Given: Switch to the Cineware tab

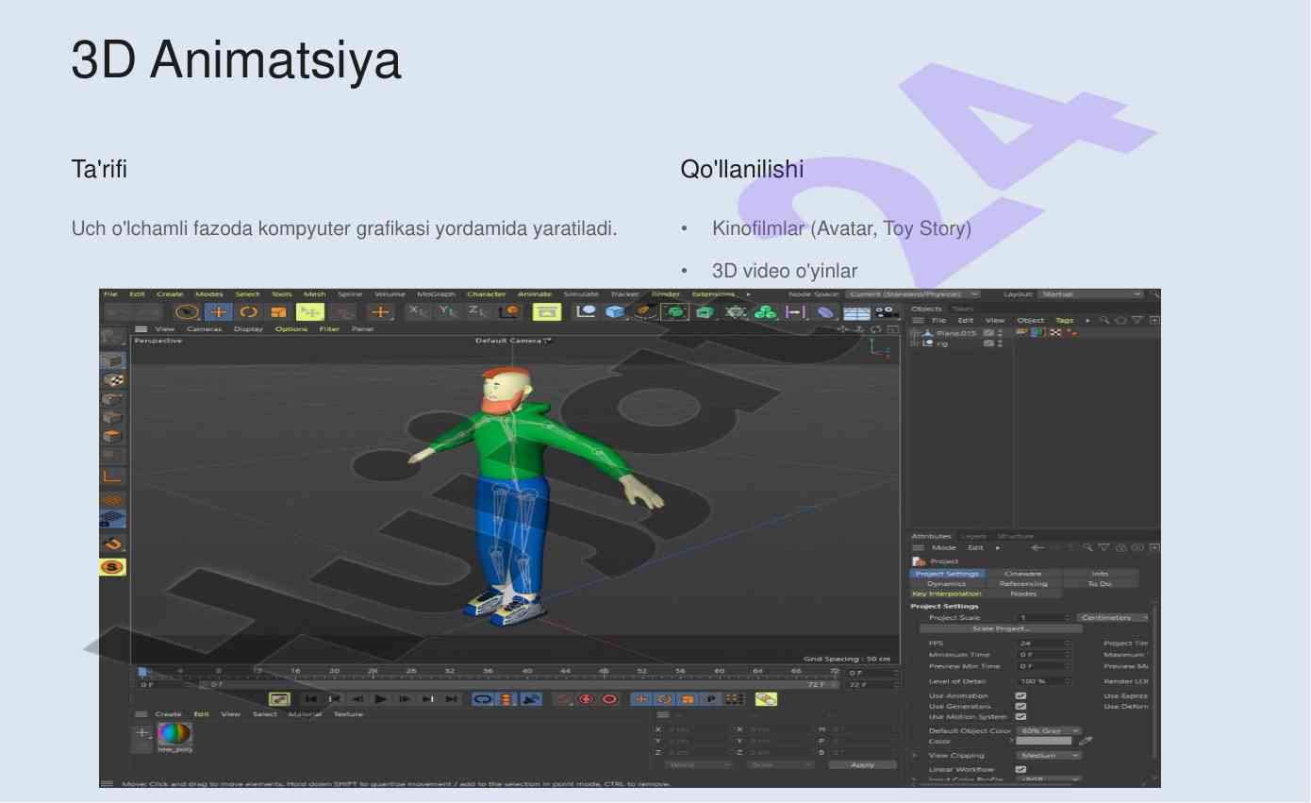Looking at the screenshot, I should [x=1023, y=574].
